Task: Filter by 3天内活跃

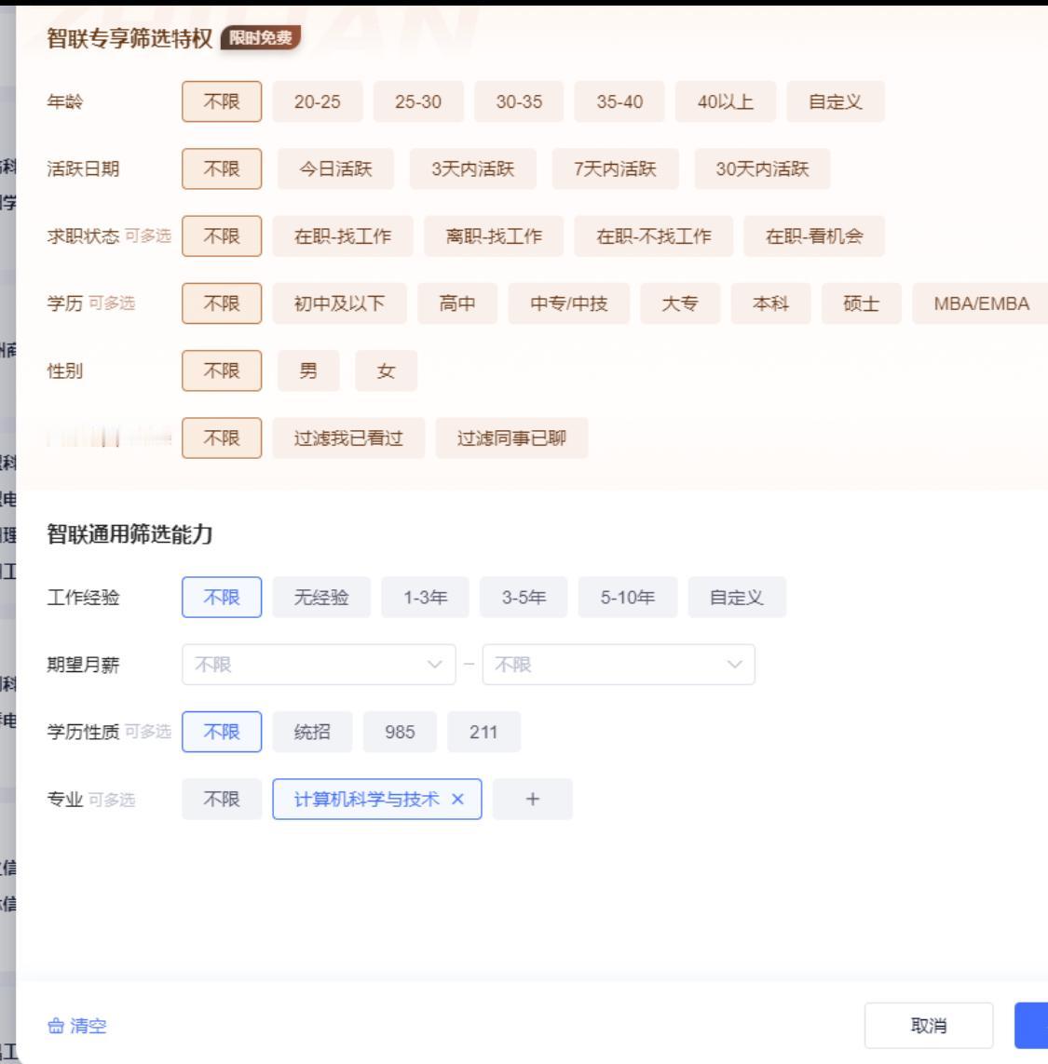Action: pos(472,169)
